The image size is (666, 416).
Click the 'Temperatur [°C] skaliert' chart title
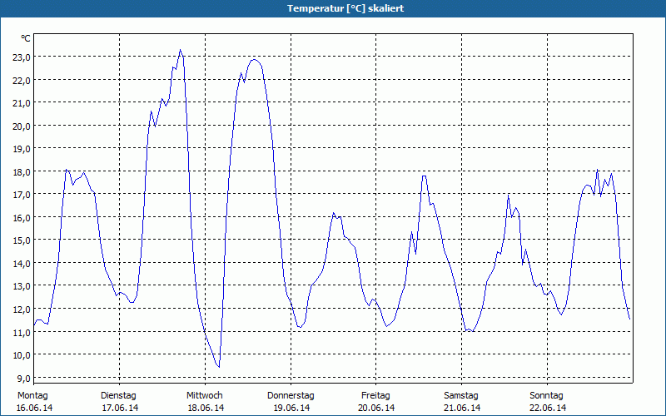click(x=345, y=8)
